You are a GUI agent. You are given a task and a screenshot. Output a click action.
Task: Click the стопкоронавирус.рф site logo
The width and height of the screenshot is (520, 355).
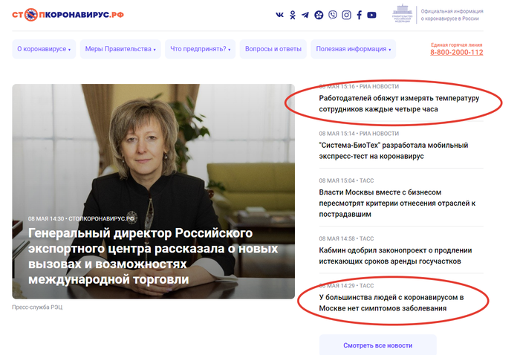68,15
